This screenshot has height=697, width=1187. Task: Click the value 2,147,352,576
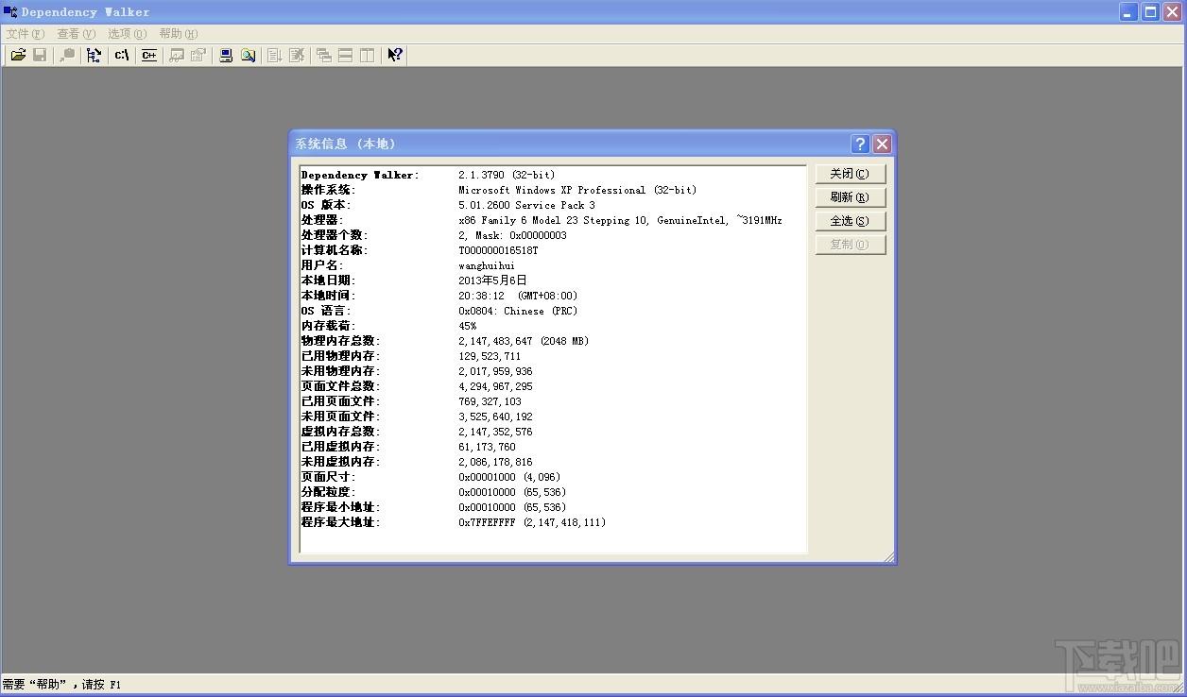tap(495, 432)
